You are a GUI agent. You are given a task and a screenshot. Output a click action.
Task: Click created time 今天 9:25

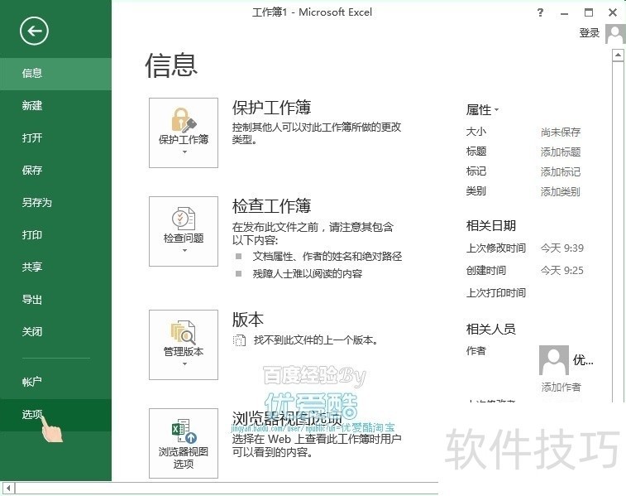point(562,271)
